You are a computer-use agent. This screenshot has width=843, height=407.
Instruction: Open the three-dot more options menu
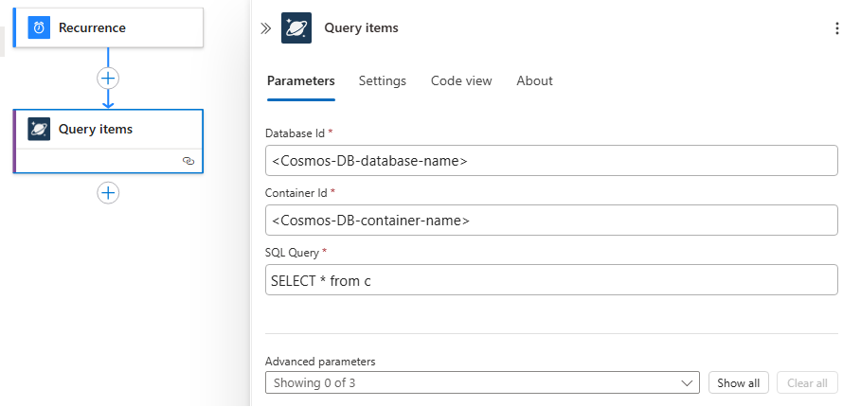(x=835, y=28)
